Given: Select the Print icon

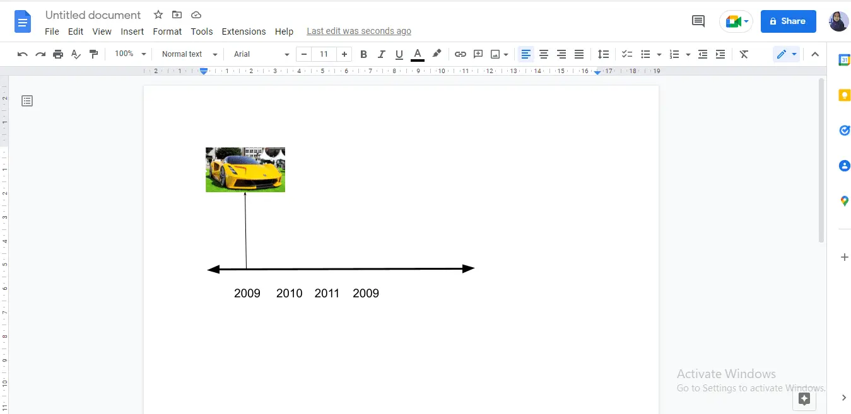Looking at the screenshot, I should (57, 54).
